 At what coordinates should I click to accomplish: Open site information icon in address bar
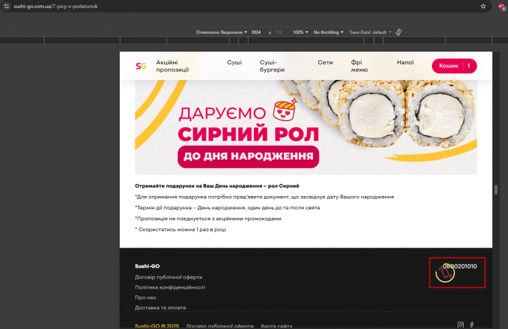[x=7, y=6]
